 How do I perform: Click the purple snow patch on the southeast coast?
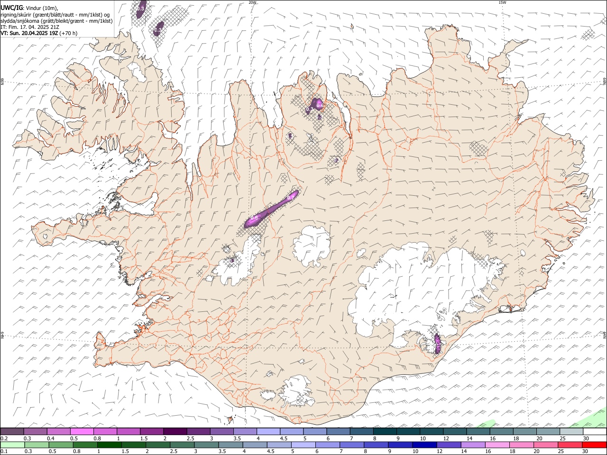coord(438,343)
